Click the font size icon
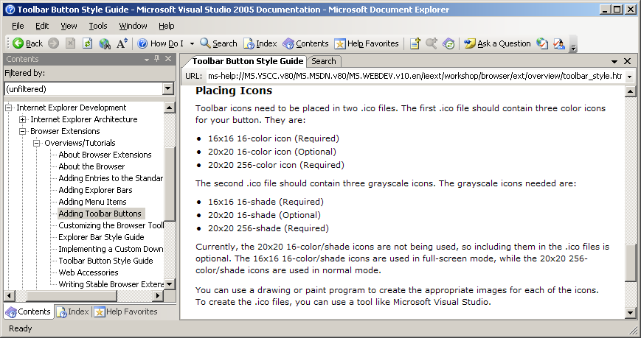Screen dimensions: 641x338 (122, 43)
